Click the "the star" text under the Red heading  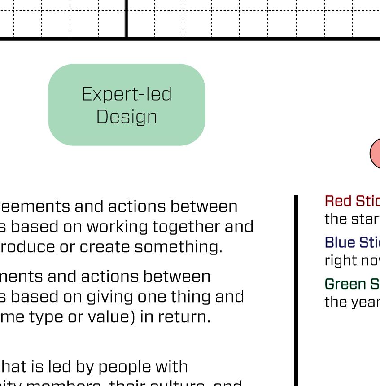[x=352, y=219]
